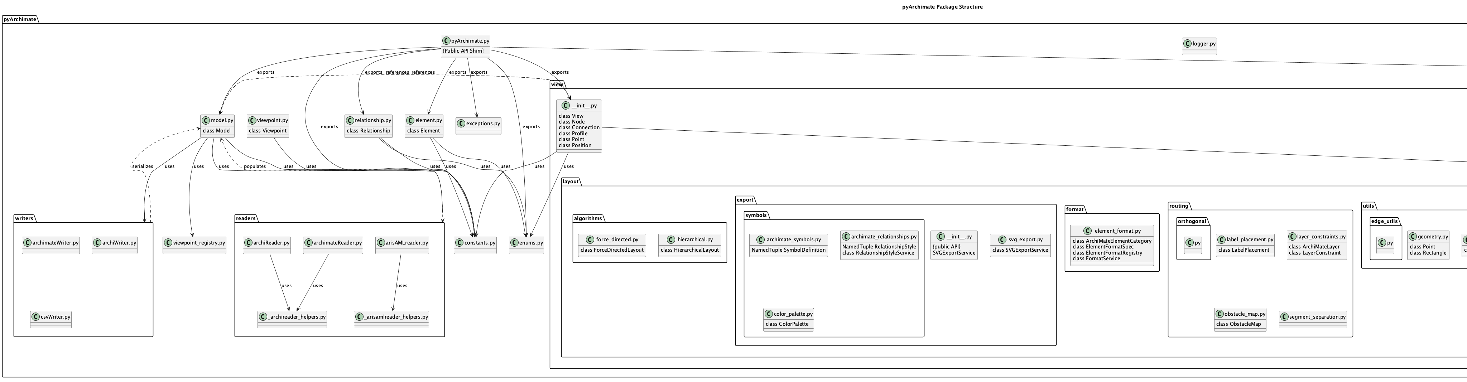Screen dimensions: 1467x382
Task: Select the model.py class icon
Action: (206, 120)
